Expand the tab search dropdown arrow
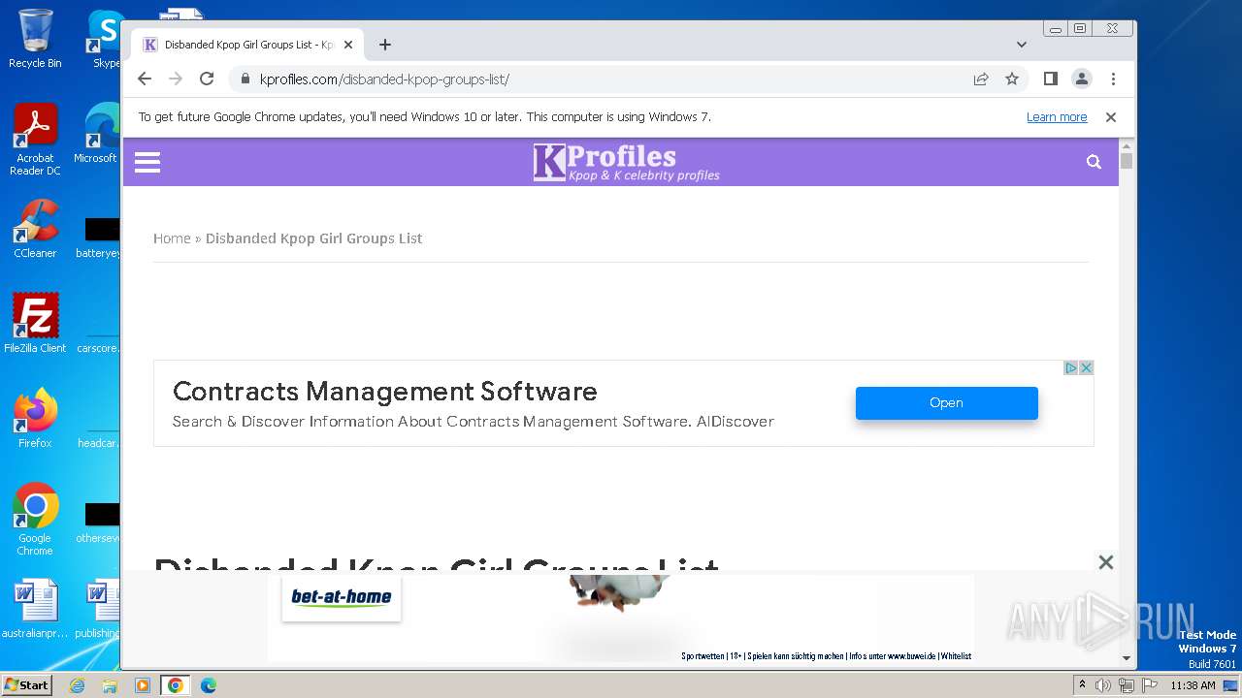The height and width of the screenshot is (698, 1242). [x=1021, y=45]
